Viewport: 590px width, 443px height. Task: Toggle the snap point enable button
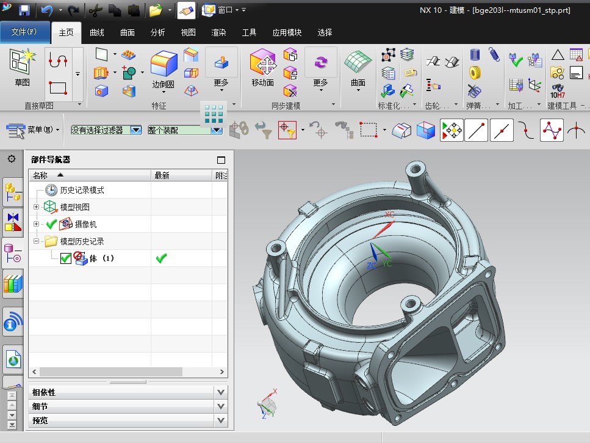tap(452, 130)
